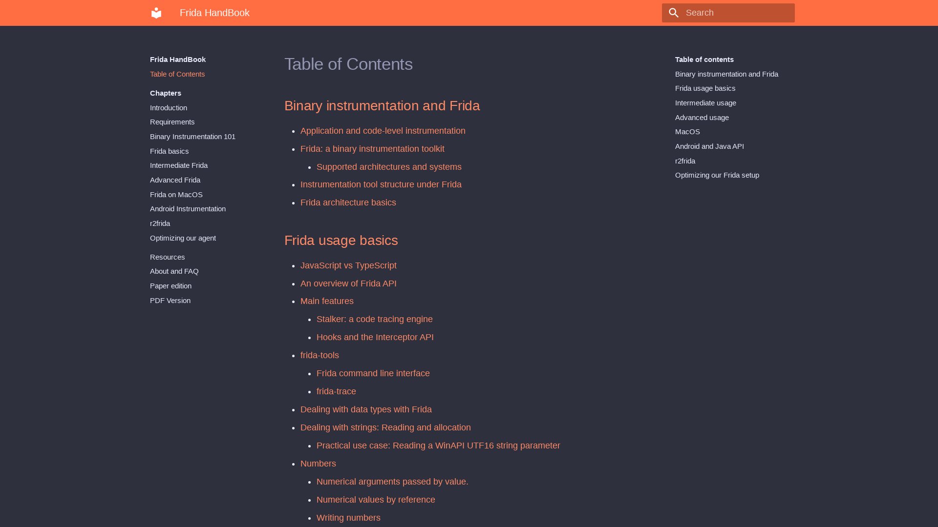The height and width of the screenshot is (527, 938).
Task: Open Stalker: a code tracing engine
Action: [375, 319]
